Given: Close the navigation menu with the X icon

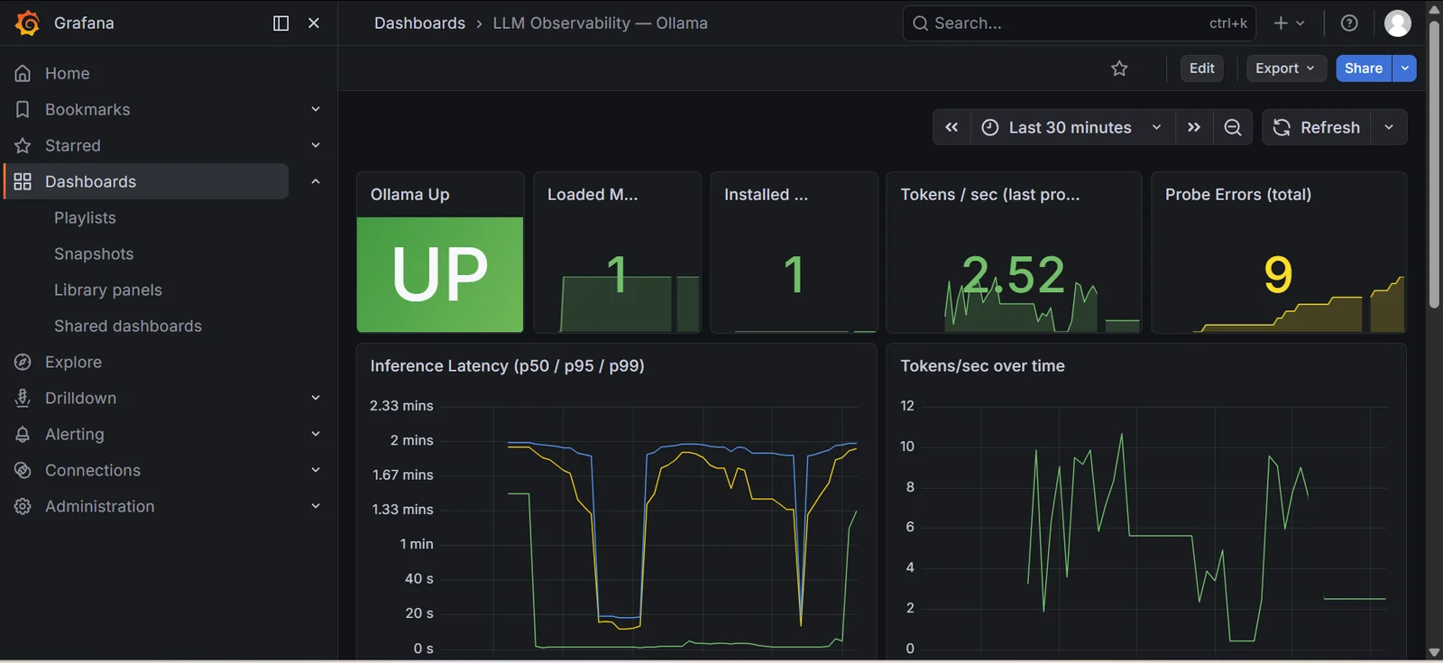Looking at the screenshot, I should [314, 23].
